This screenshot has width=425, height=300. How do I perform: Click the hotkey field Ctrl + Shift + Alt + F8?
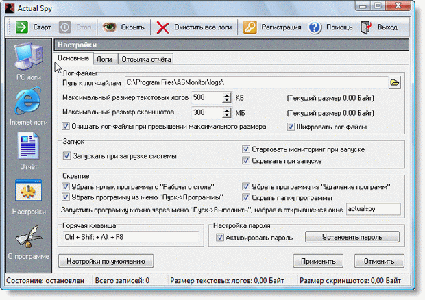tap(131, 236)
